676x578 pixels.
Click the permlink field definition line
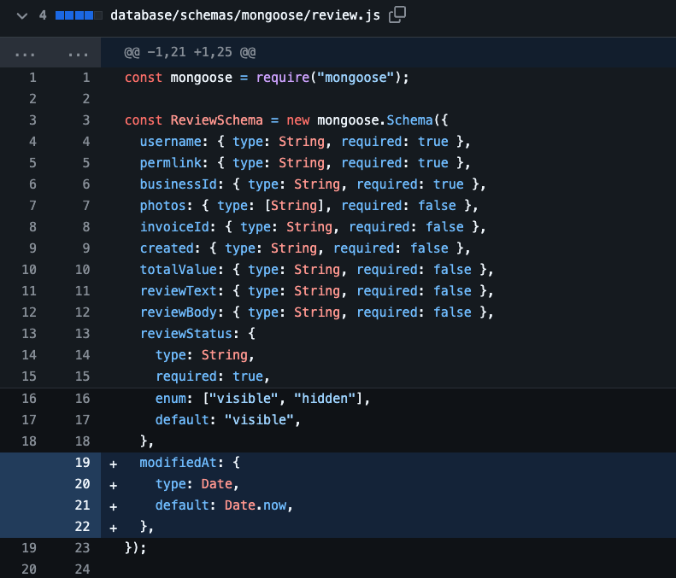305,163
